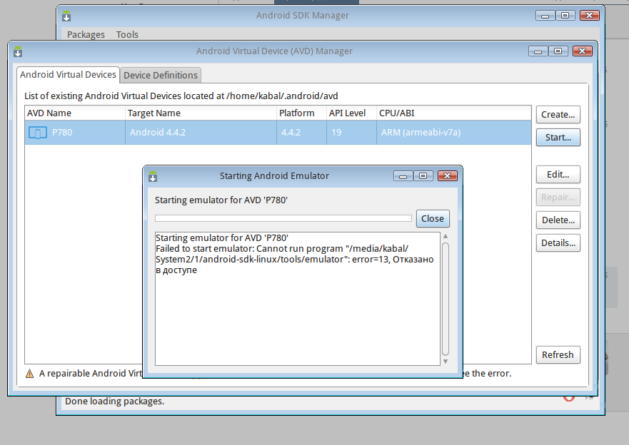Close the AVD Manager window
This screenshot has height=445, width=629.
click(583, 51)
